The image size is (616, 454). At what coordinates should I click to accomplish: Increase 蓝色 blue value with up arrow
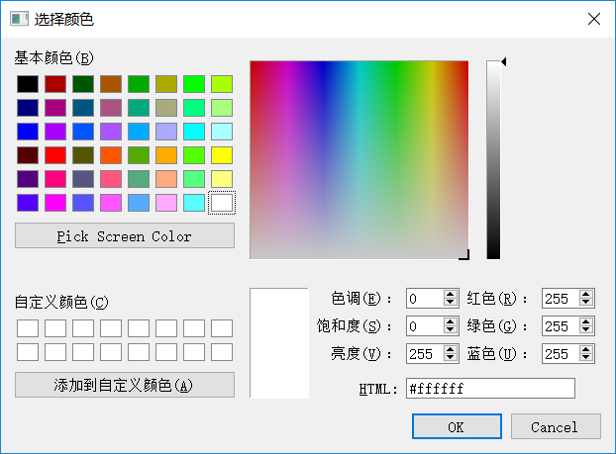pyautogui.click(x=585, y=349)
